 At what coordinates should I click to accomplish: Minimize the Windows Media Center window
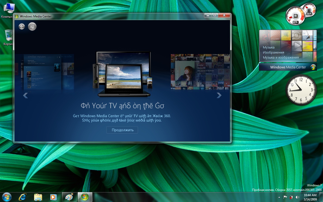(x=208, y=15)
